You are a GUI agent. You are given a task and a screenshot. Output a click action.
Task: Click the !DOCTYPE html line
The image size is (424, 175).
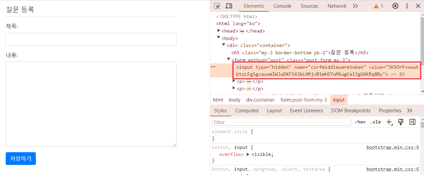point(237,16)
